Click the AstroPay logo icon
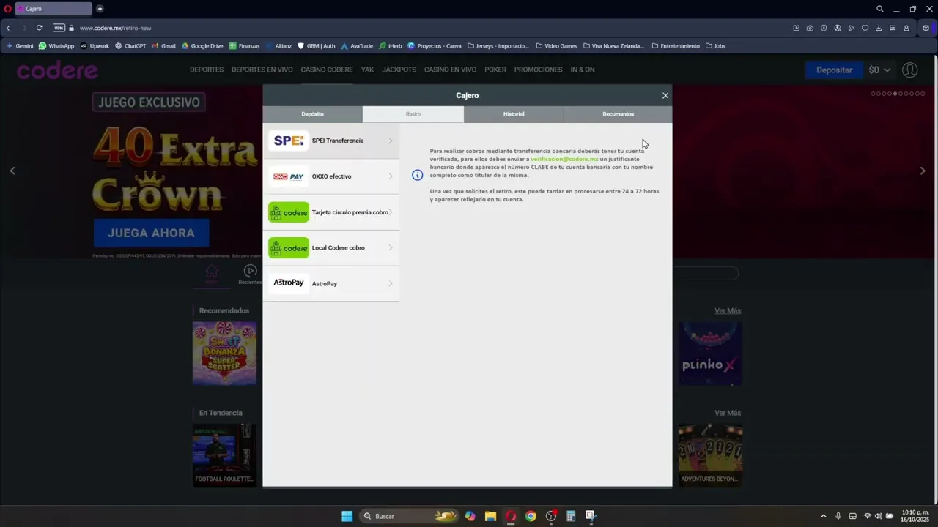This screenshot has height=527, width=938. pos(289,283)
